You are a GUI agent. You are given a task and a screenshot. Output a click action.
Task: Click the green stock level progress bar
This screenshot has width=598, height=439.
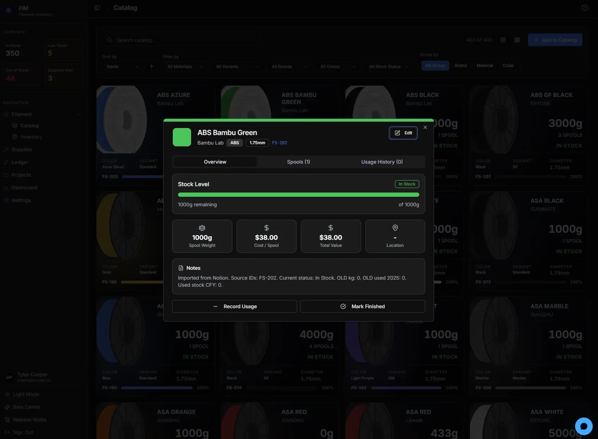298,195
